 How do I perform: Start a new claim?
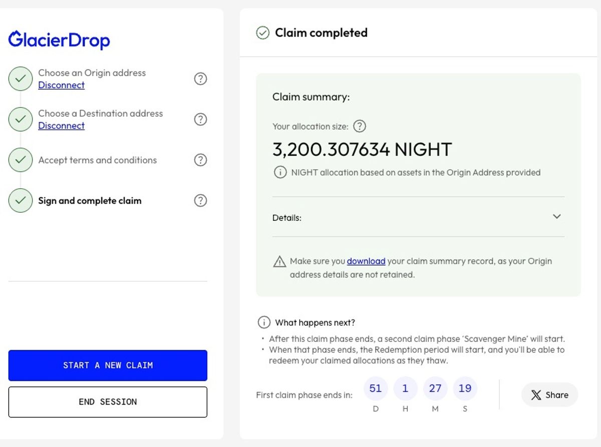coord(108,365)
